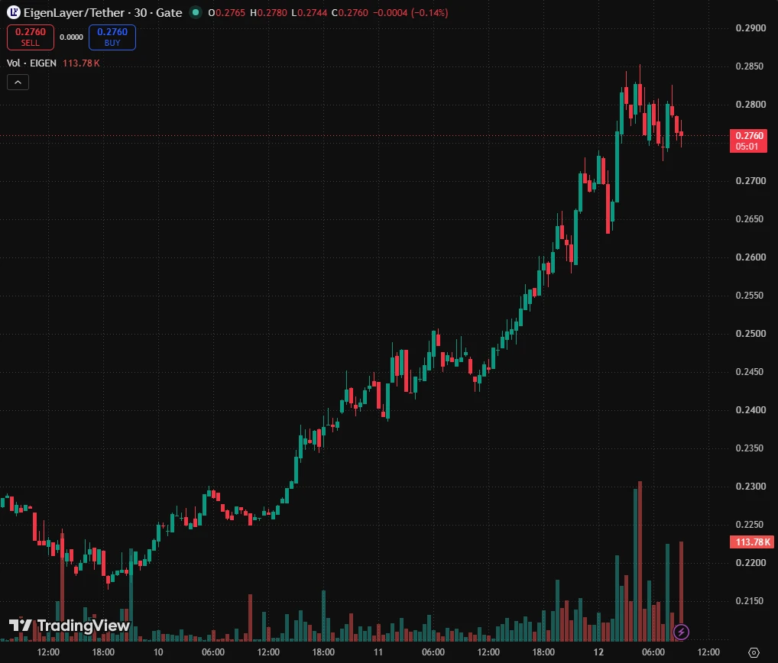Click the red 113.78K volume axis label
Image resolution: width=778 pixels, height=663 pixels.
752,542
